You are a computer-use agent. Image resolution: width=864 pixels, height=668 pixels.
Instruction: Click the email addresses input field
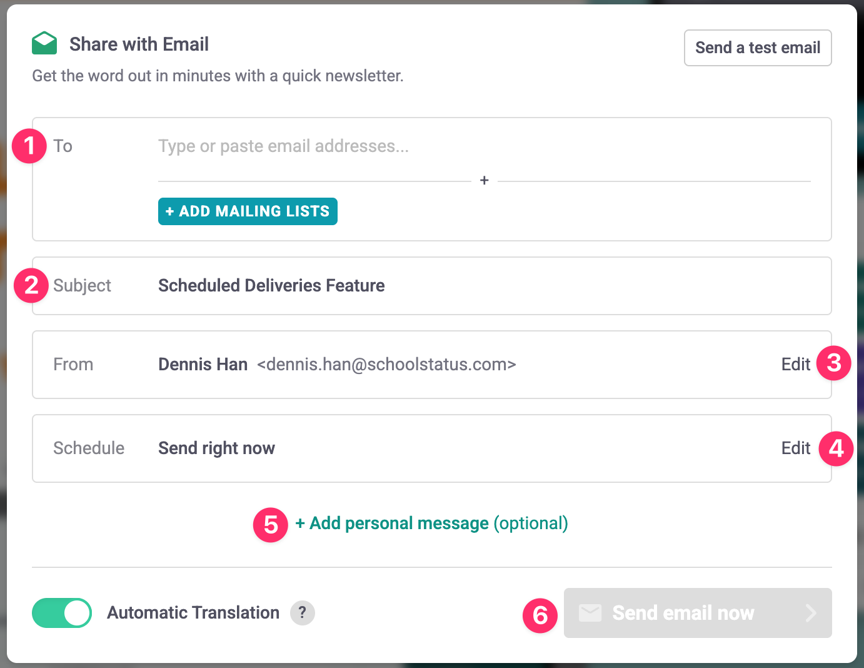click(x=438, y=146)
